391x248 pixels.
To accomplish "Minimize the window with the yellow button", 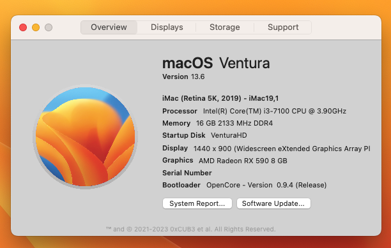I will (36, 27).
